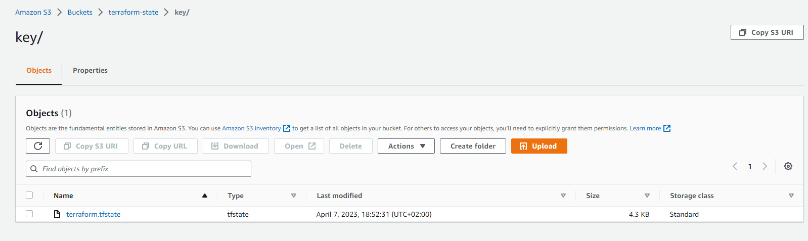The width and height of the screenshot is (808, 241).
Task: Select the Objects tab
Action: [39, 70]
